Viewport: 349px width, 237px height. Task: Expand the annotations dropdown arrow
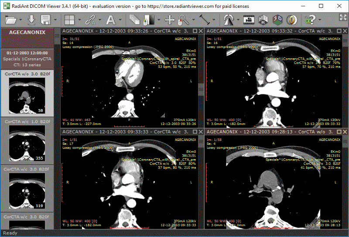pyautogui.click(x=120, y=20)
